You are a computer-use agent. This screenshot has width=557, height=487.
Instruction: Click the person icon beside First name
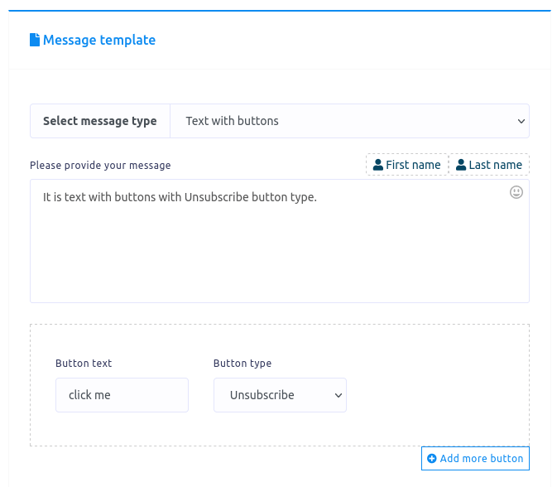click(378, 165)
